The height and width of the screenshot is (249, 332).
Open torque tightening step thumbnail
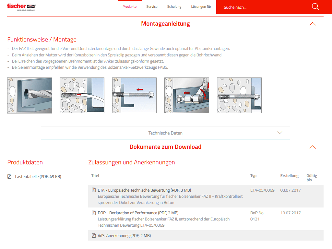coord(187,95)
